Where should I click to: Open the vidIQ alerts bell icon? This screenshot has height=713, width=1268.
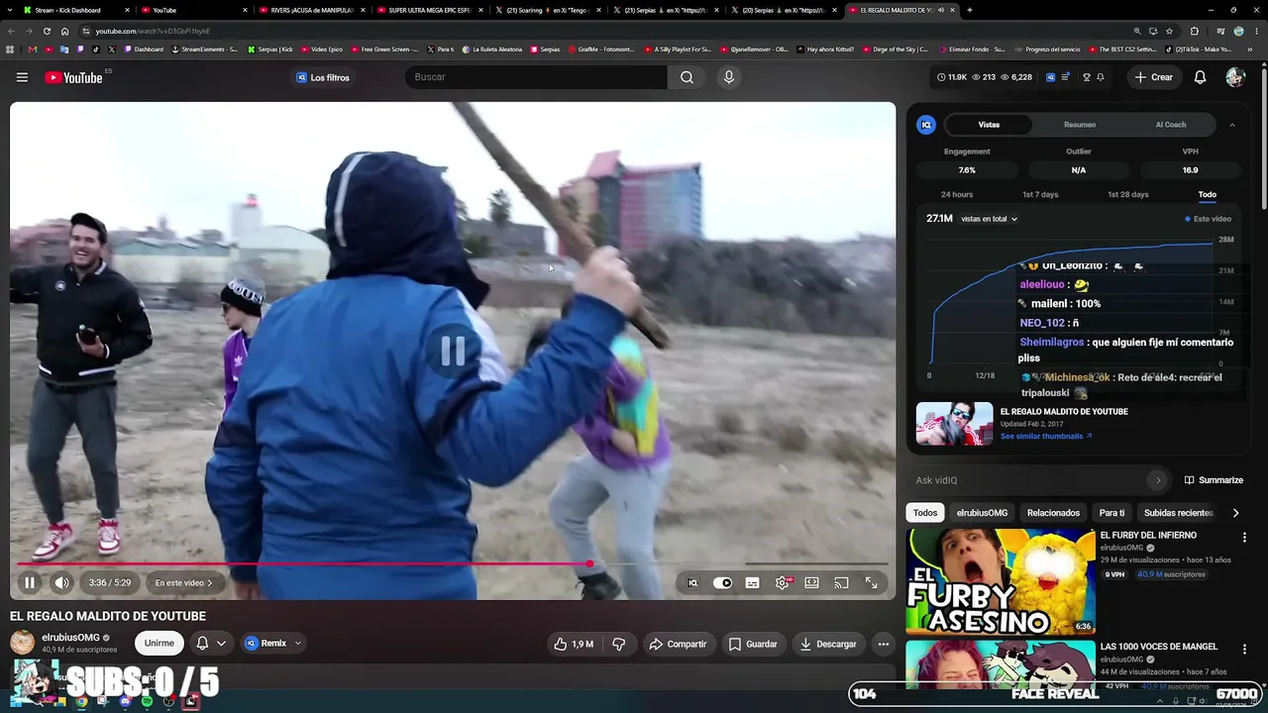tap(1100, 77)
